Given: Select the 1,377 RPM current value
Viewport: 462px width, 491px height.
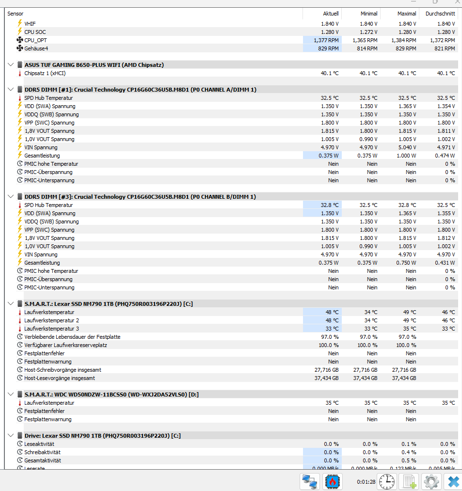Looking at the screenshot, I should pyautogui.click(x=326, y=40).
